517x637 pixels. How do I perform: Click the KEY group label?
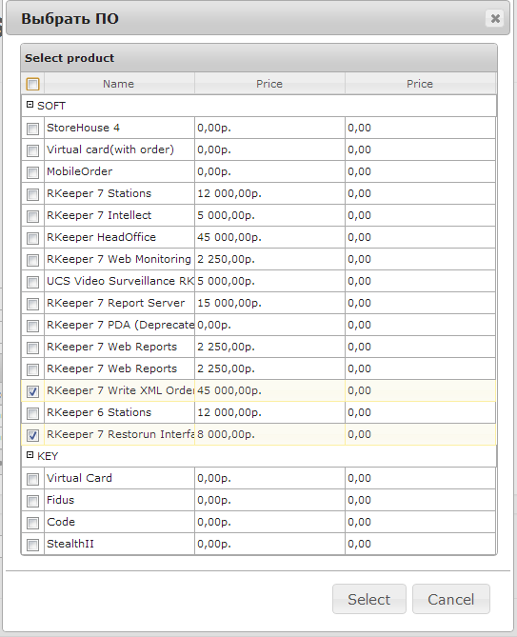click(48, 457)
